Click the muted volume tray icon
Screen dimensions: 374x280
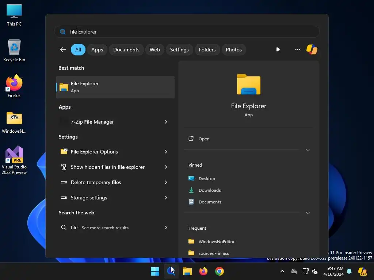315,271
